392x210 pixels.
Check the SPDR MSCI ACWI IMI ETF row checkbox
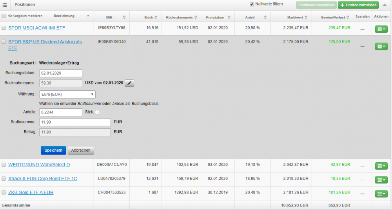coord(4,28)
